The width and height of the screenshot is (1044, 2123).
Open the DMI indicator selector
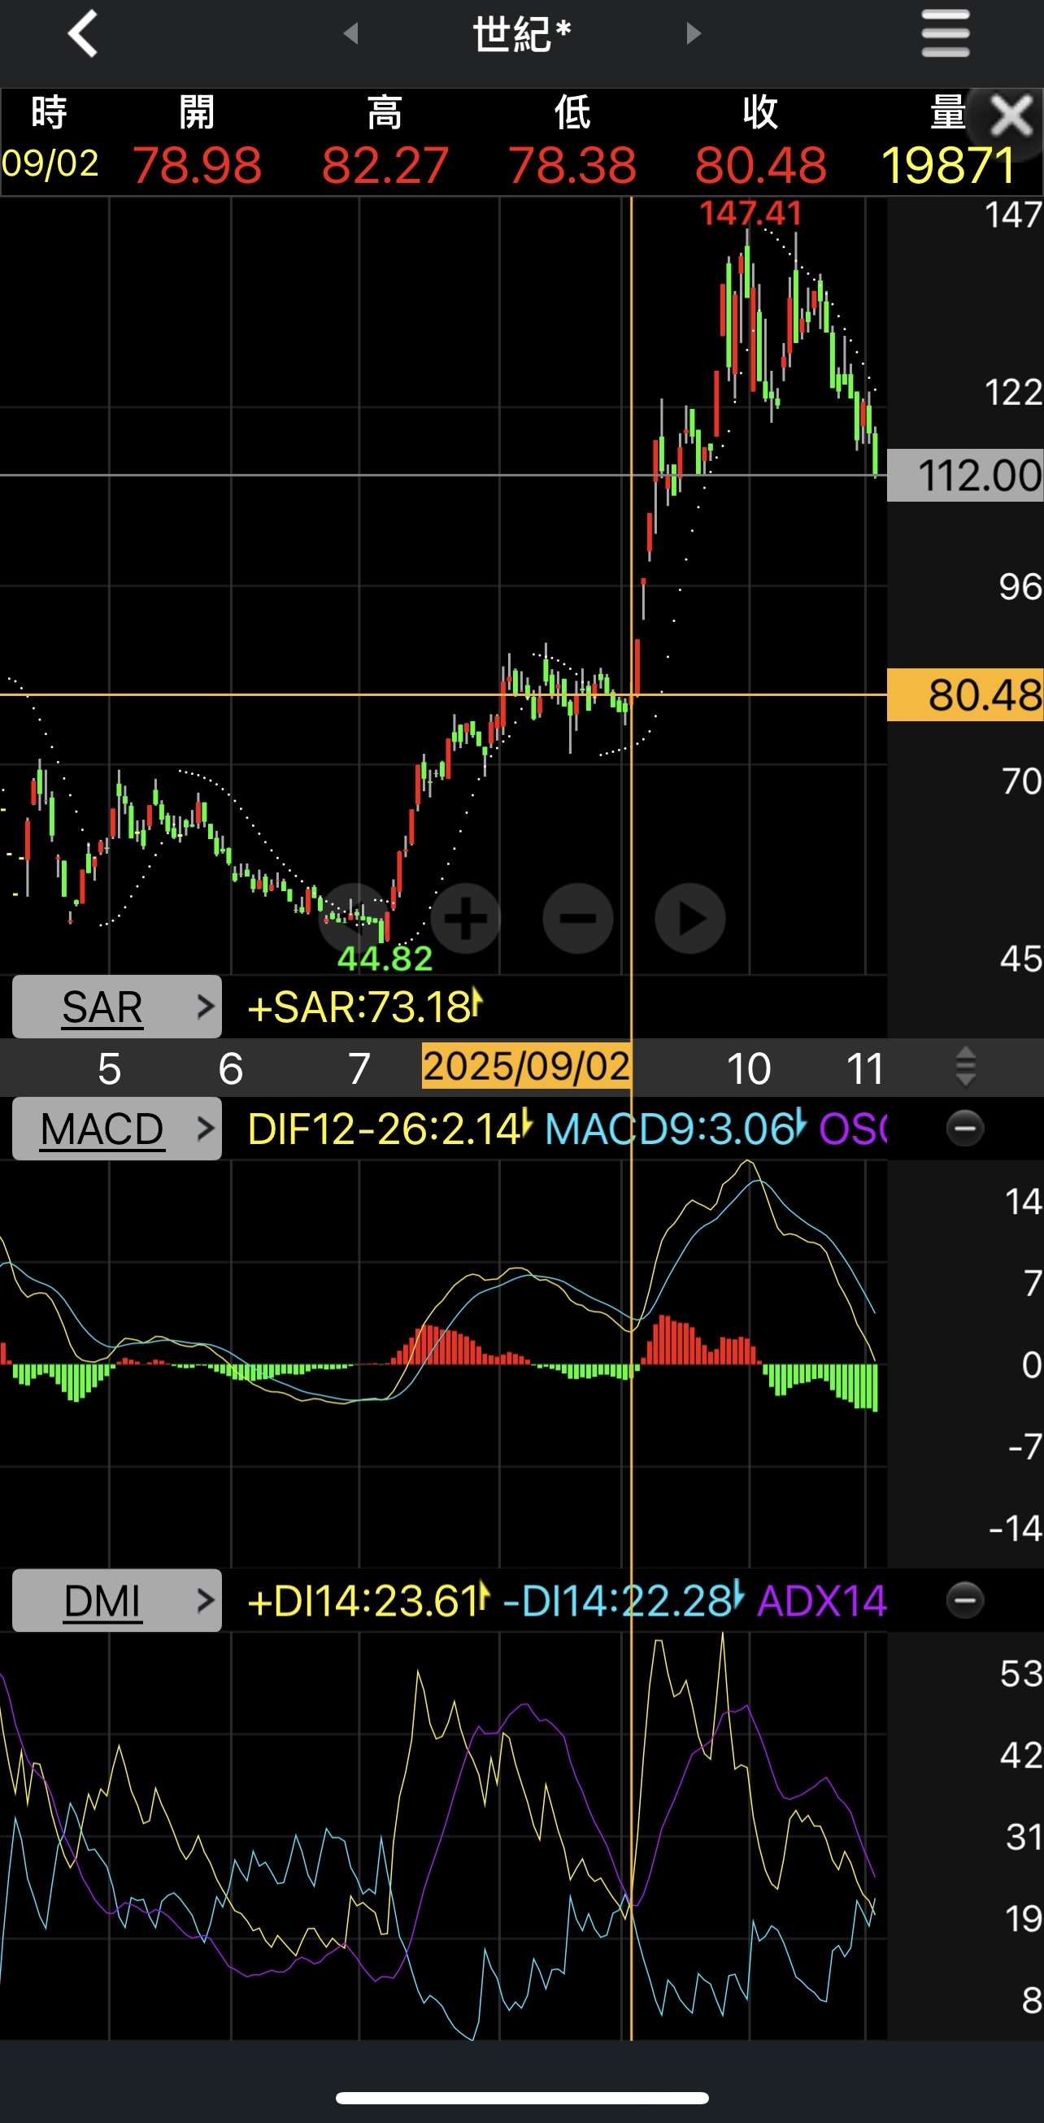pos(117,1600)
